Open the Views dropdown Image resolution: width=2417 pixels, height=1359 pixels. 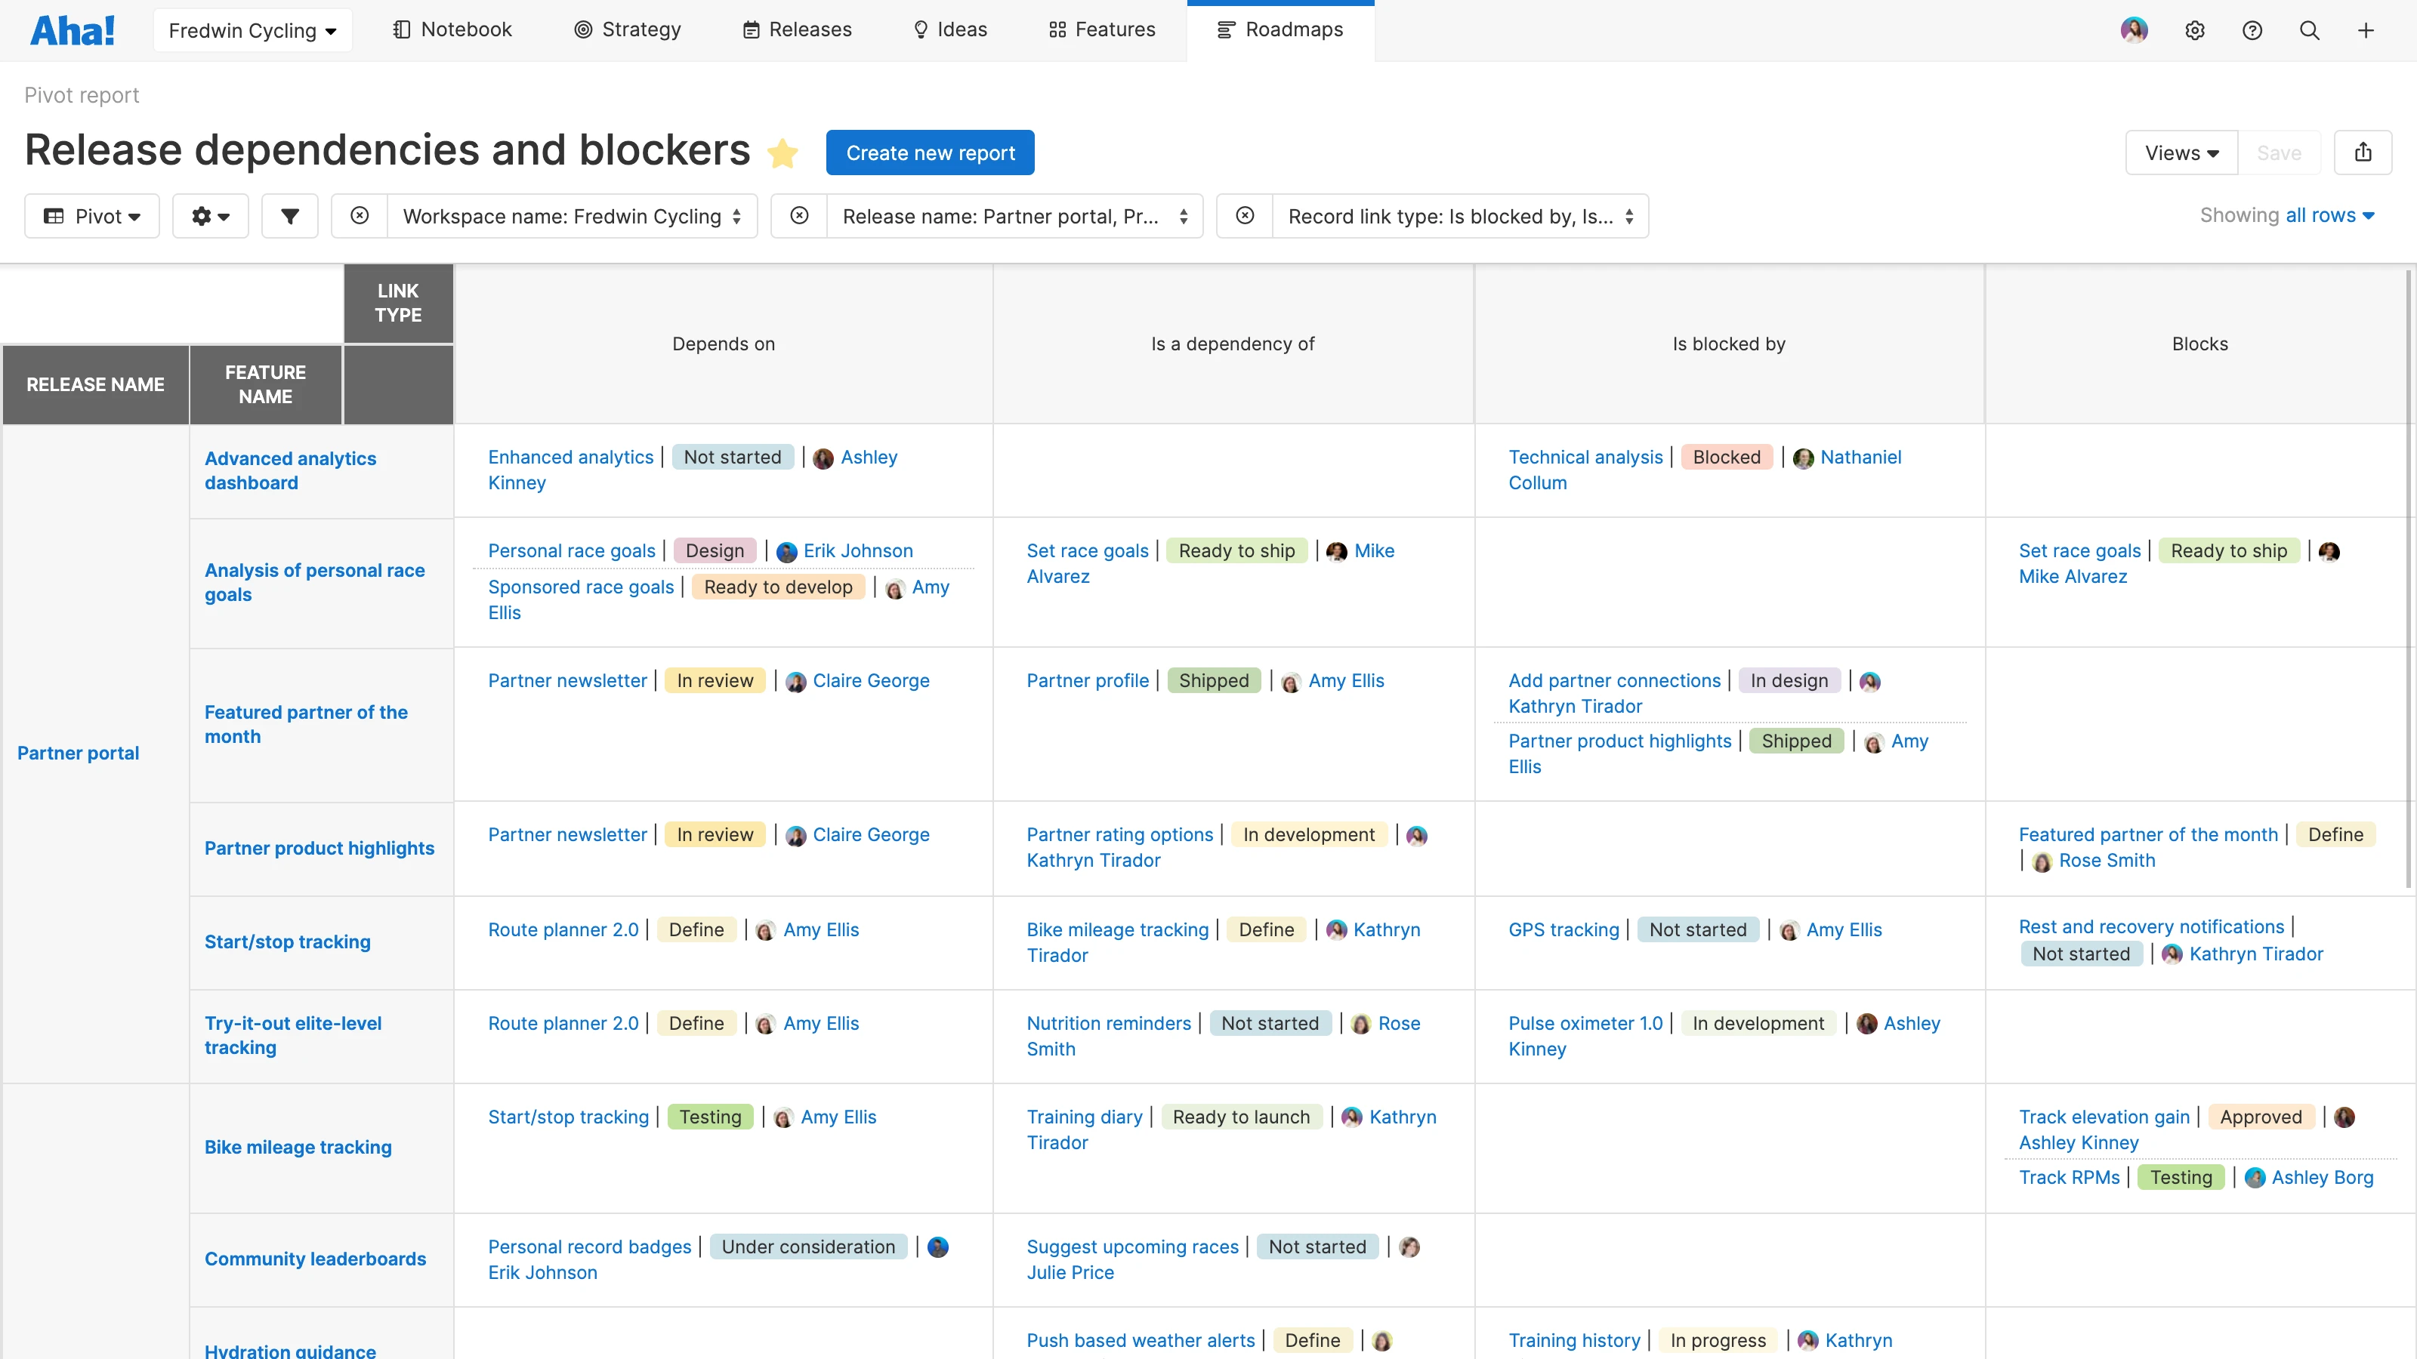(2181, 152)
